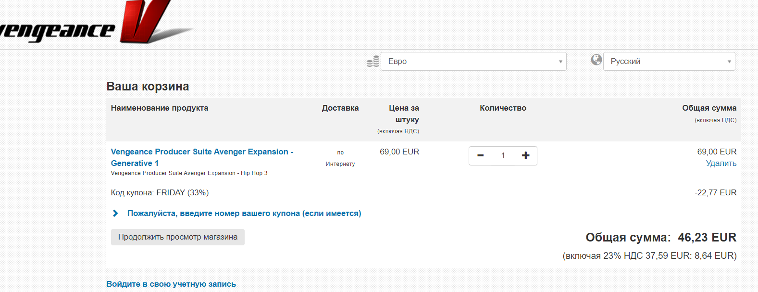
Task: Click the Ваша корзина heading
Action: click(x=148, y=87)
